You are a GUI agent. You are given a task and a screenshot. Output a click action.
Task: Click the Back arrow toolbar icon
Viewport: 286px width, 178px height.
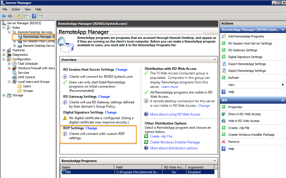(x=4, y=16)
